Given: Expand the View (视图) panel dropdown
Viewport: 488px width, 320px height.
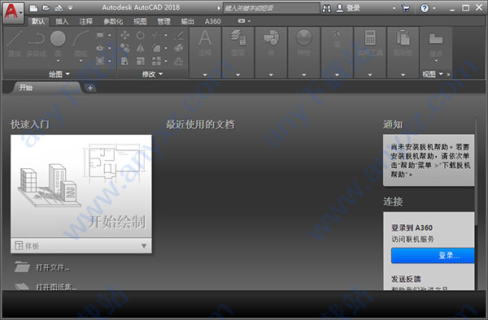Looking at the screenshot, I should click(433, 74).
